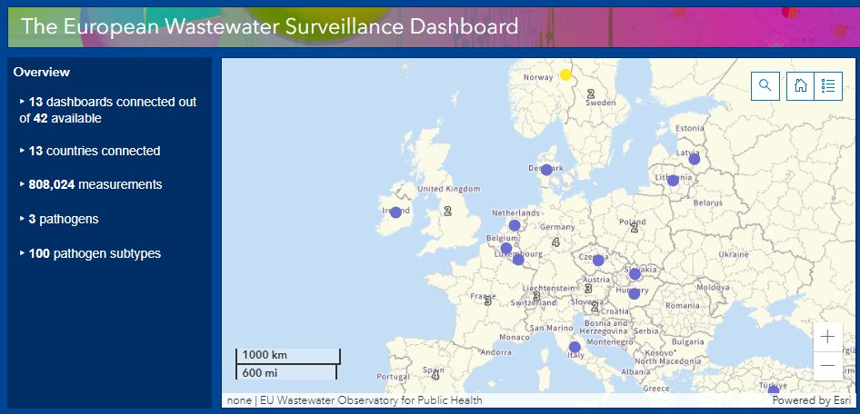The width and height of the screenshot is (860, 414).
Task: Open EU Wastewater Observatory attribution link
Action: 371,400
